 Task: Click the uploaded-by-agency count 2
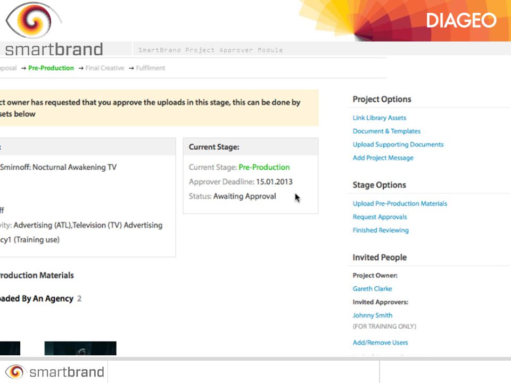pyautogui.click(x=79, y=298)
